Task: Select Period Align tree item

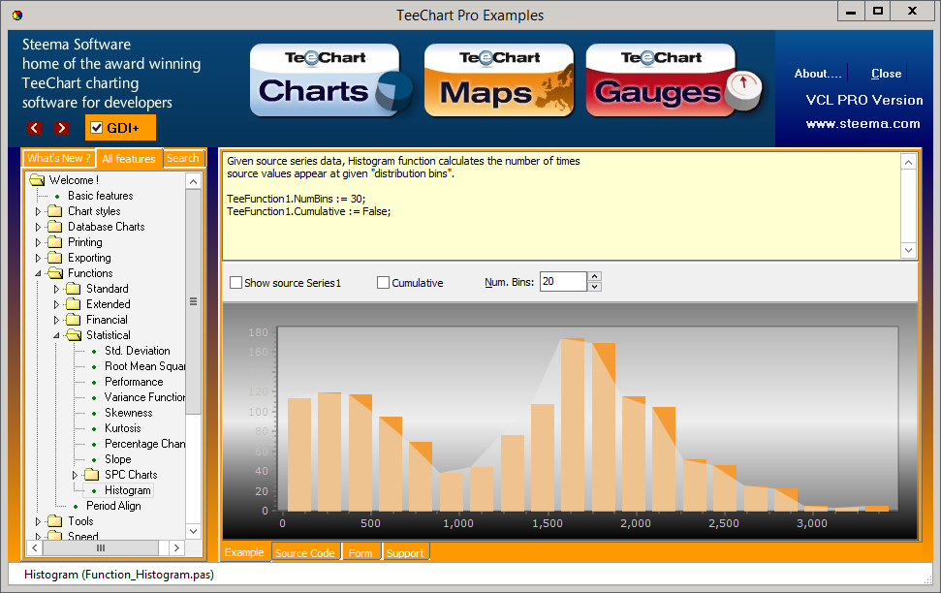Action: 113,506
